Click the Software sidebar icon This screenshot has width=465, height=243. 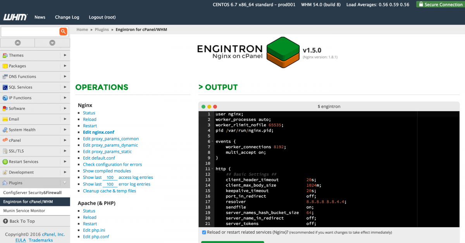tap(5, 109)
